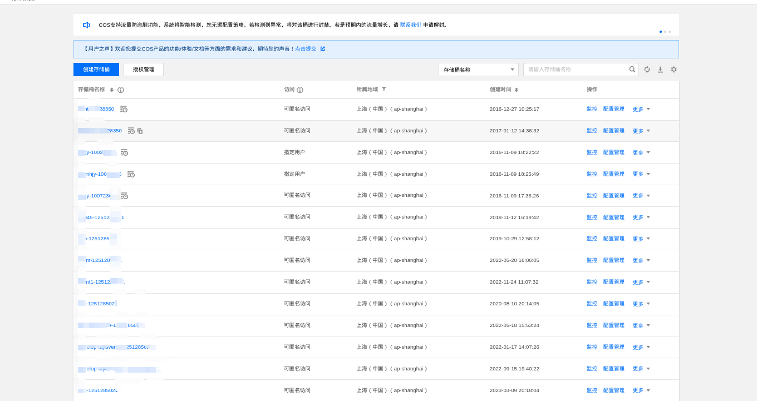Click the download list icon

(660, 70)
